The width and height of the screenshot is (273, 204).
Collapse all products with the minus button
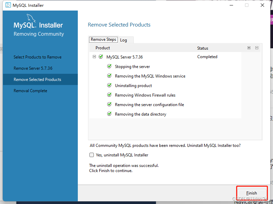(x=257, y=48)
